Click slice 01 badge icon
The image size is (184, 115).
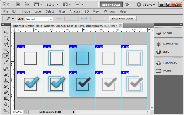click(23, 47)
